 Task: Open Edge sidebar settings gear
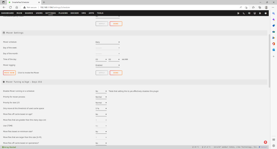click(x=274, y=146)
